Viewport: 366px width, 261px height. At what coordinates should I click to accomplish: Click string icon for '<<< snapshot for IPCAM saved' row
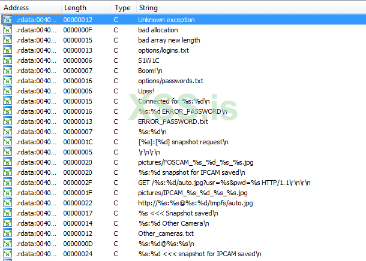coord(7,254)
